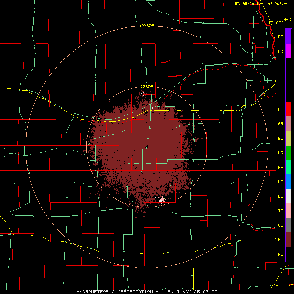Image resolution: width=294 pixels, height=294 pixels.
Task: Click the 50 NMI range ring label
Action: [x=147, y=87]
